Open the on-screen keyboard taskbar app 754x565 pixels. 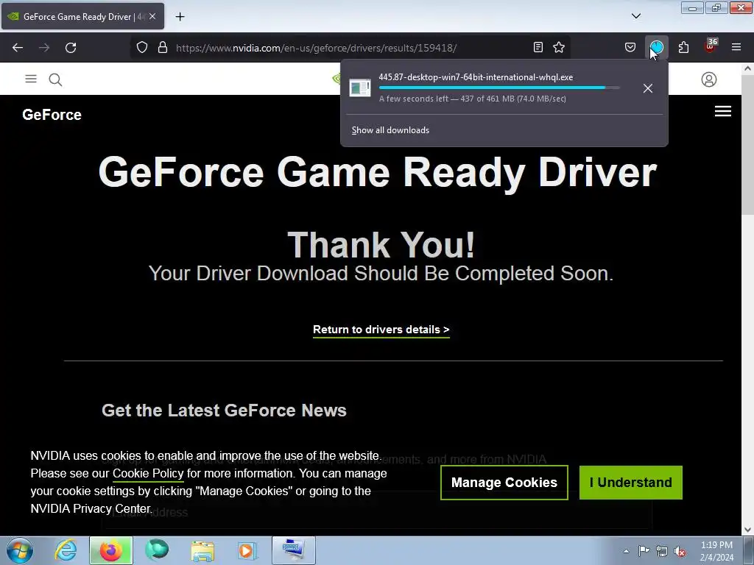[293, 550]
